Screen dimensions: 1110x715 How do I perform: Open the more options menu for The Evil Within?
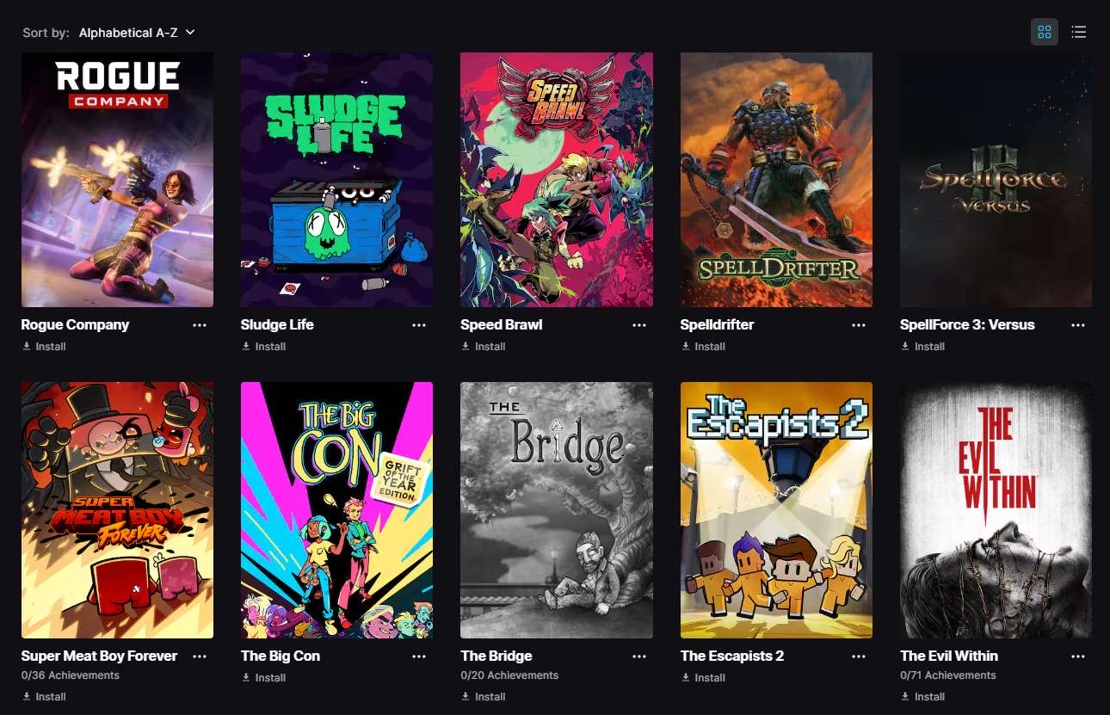coord(1078,656)
